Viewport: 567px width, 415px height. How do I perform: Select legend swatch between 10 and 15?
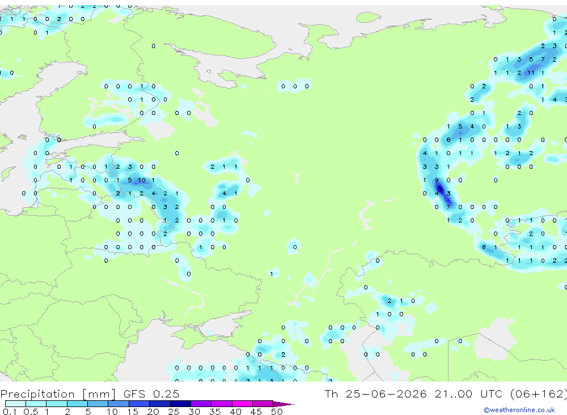119,404
